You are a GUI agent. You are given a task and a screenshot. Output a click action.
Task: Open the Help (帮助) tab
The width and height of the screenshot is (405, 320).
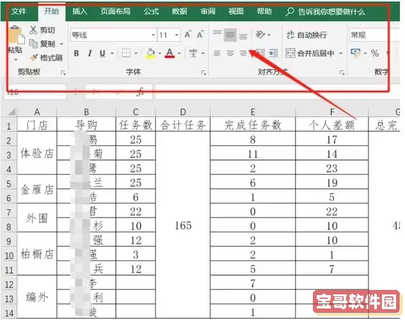264,12
